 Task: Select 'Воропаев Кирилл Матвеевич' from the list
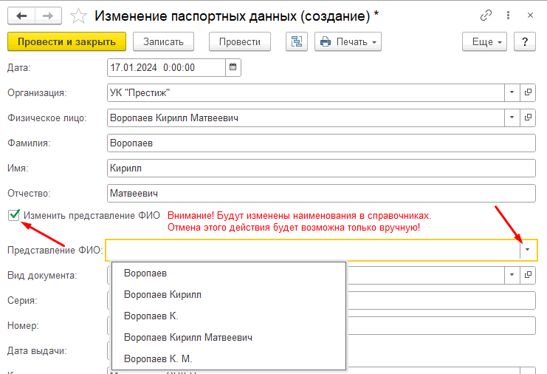pos(188,338)
